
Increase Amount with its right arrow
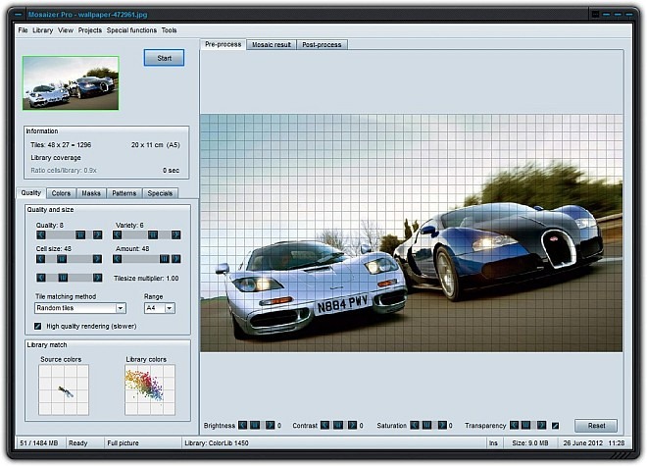point(176,259)
